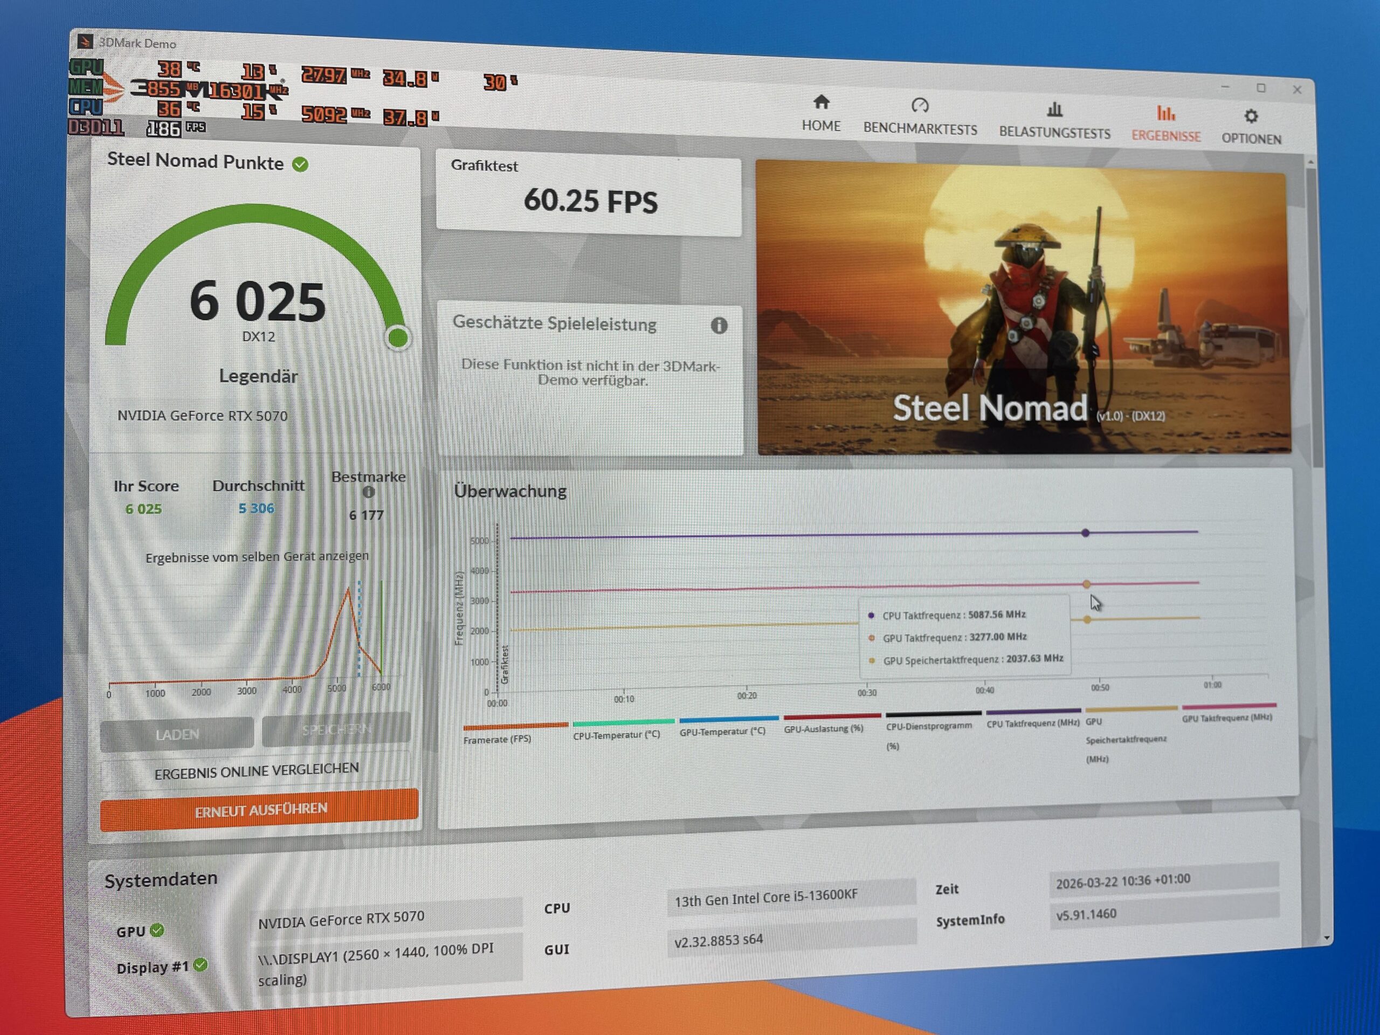This screenshot has height=1035, width=1380.
Task: Toggle CPU-Temperatur (°C) graph line
Action: [x=616, y=735]
